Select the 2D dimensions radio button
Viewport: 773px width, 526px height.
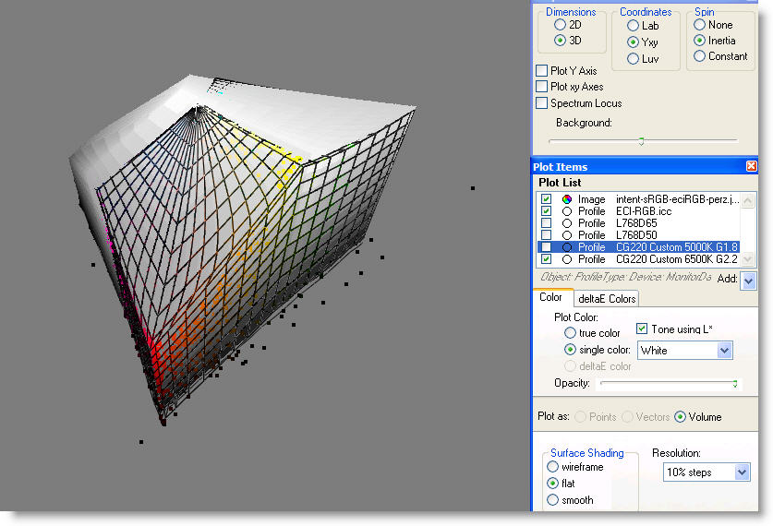tap(560, 25)
